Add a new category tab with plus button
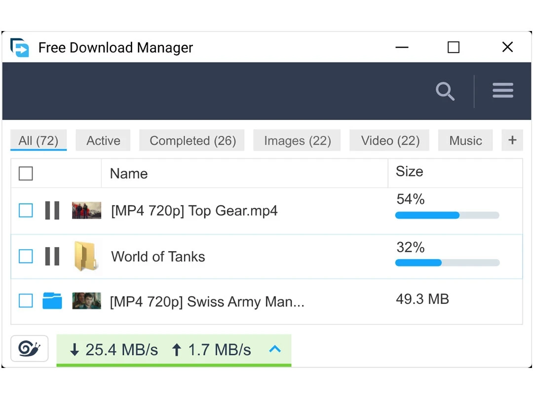The image size is (533, 399). click(512, 140)
